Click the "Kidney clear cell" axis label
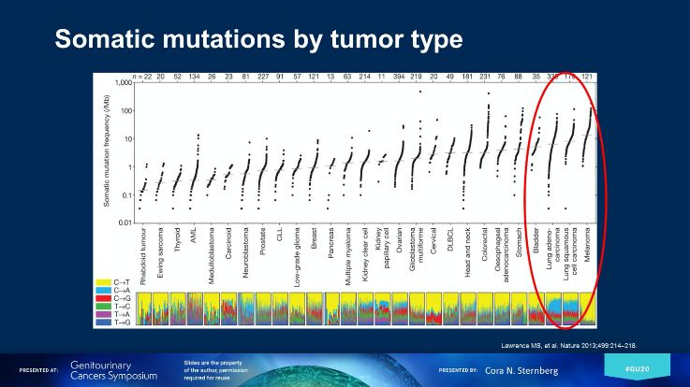 [x=365, y=255]
